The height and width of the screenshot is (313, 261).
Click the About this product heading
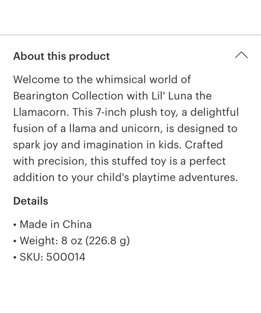pyautogui.click(x=62, y=56)
